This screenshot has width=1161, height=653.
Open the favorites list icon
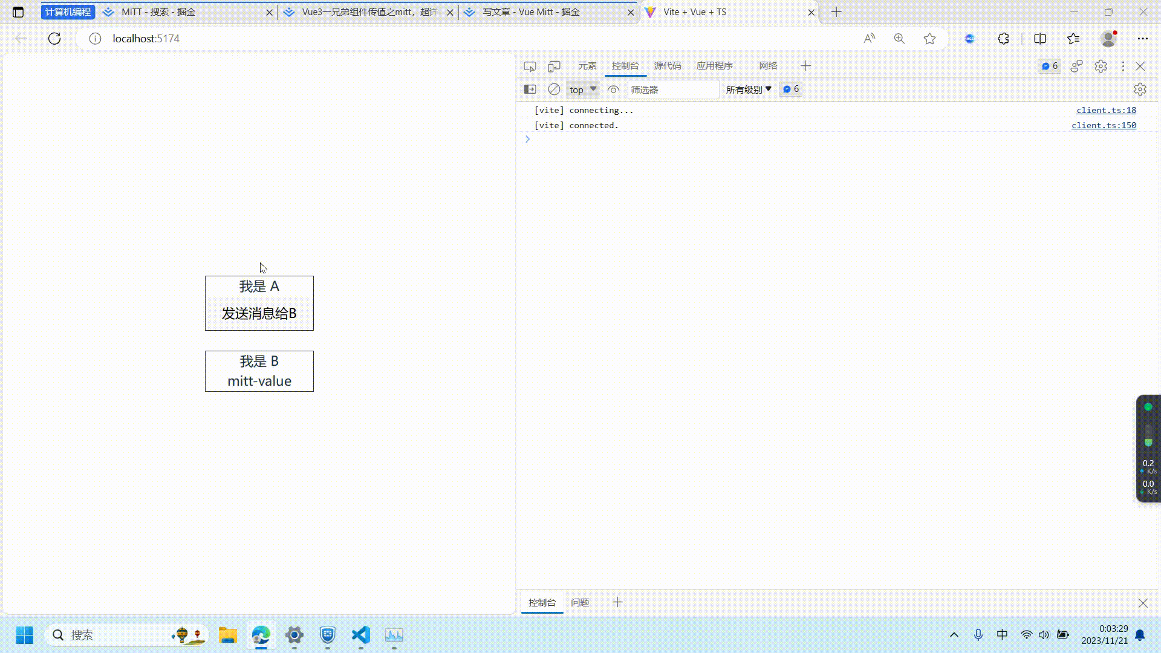(1073, 39)
